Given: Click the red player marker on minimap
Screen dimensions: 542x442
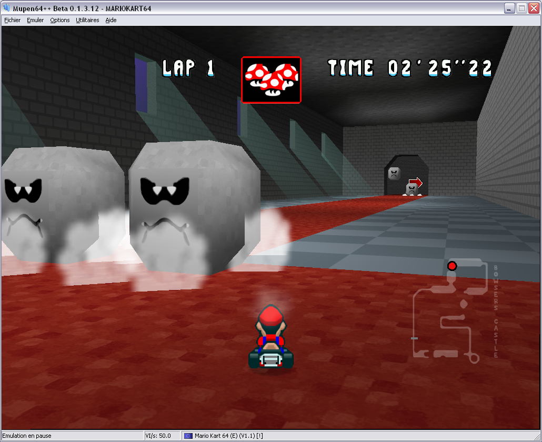Looking at the screenshot, I should coord(452,266).
